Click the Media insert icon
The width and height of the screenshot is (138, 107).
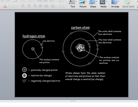pos(102,2)
